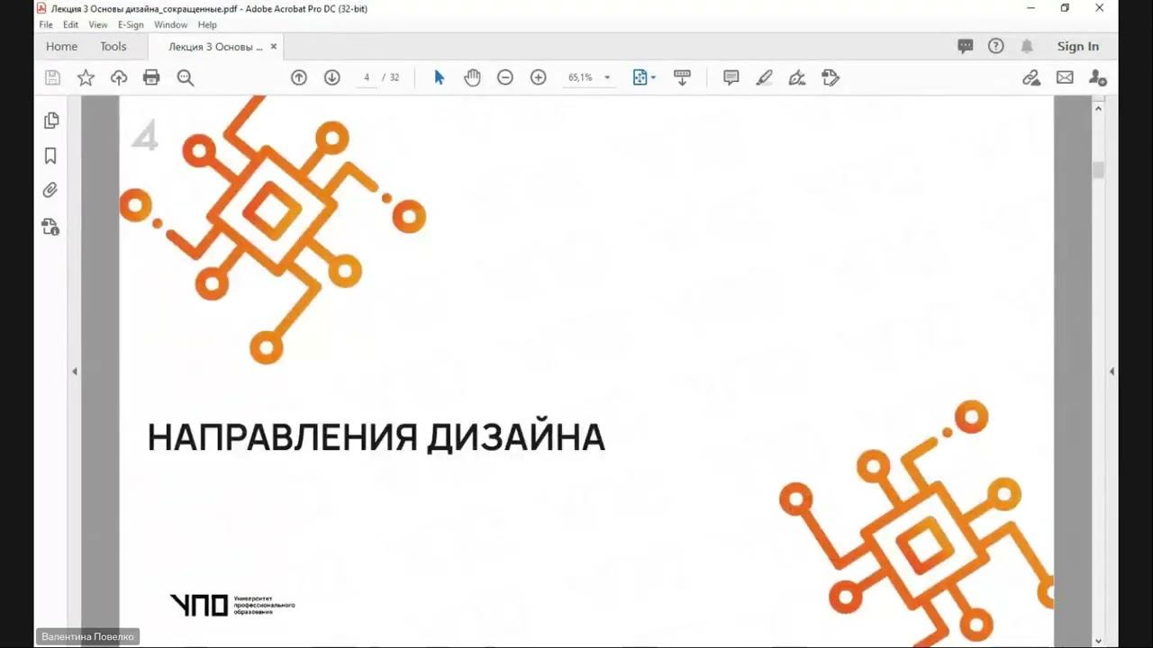1153x648 pixels.
Task: Zoom out with the minus icon
Action: pyautogui.click(x=505, y=77)
